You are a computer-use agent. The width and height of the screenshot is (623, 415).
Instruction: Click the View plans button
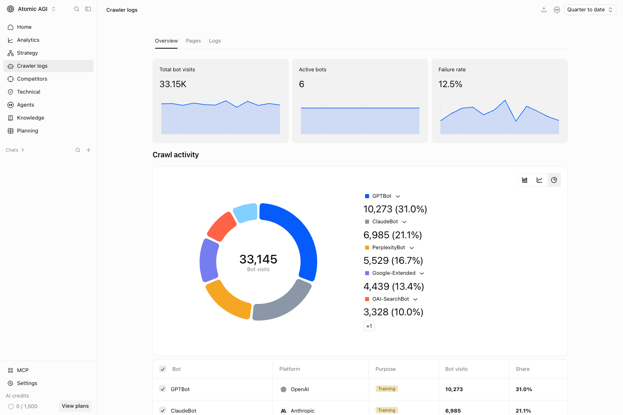(x=75, y=406)
